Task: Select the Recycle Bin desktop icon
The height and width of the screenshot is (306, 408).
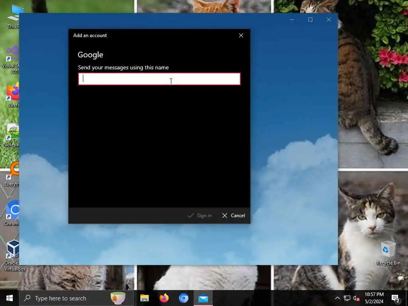Action: click(388, 253)
